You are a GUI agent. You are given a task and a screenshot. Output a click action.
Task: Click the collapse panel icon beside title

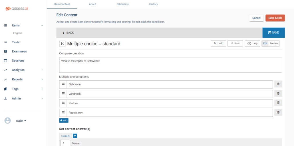[62, 44]
